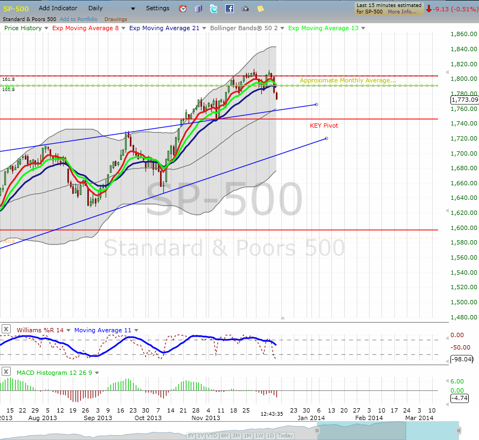This screenshot has width=479, height=440.
Task: Select the YTD range button
Action: click(x=212, y=435)
